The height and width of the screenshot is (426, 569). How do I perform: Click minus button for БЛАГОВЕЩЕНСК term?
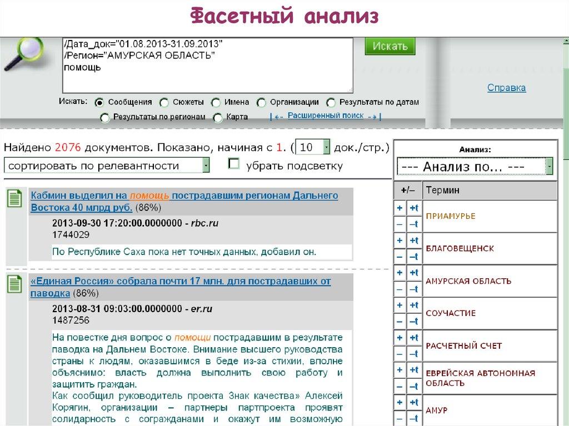pyautogui.click(x=400, y=257)
